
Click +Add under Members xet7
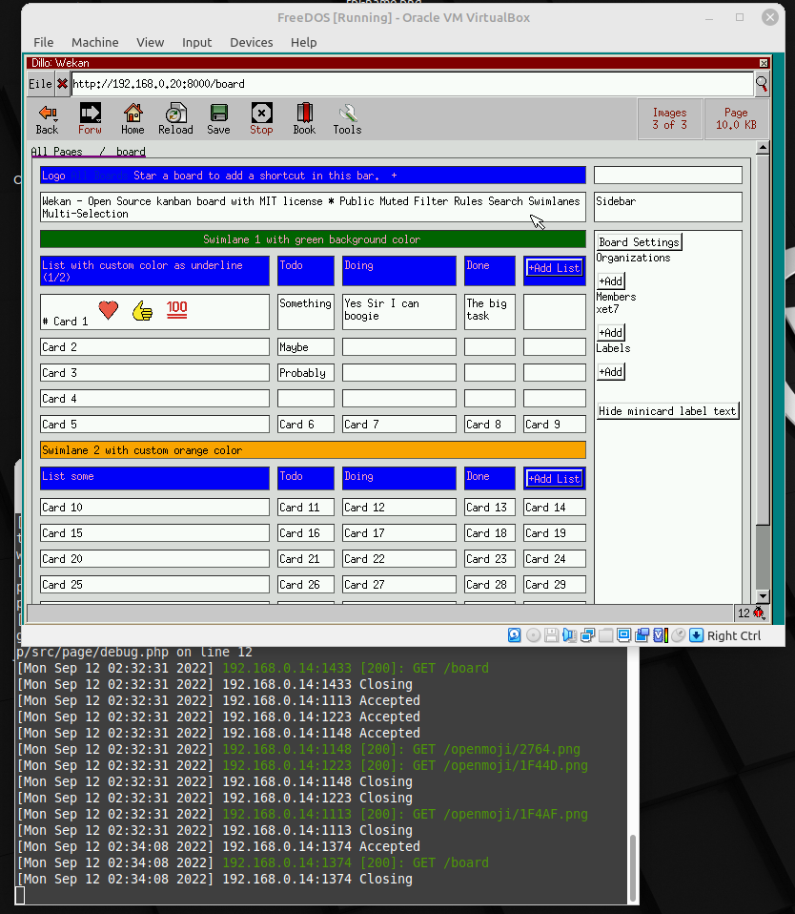pos(611,332)
